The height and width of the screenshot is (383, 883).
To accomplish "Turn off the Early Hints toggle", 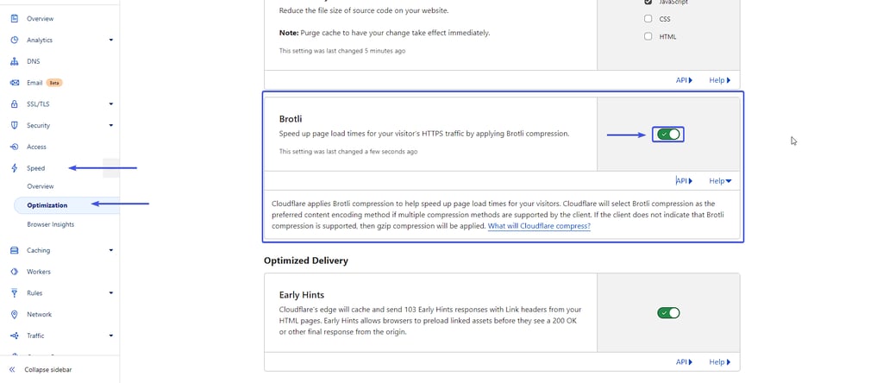I will pos(668,312).
